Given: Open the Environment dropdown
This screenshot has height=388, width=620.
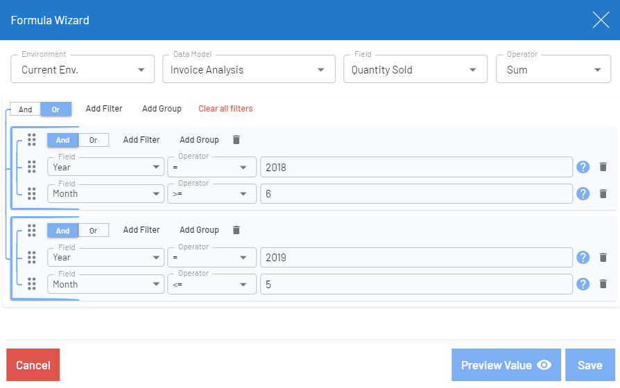Looking at the screenshot, I should point(83,70).
